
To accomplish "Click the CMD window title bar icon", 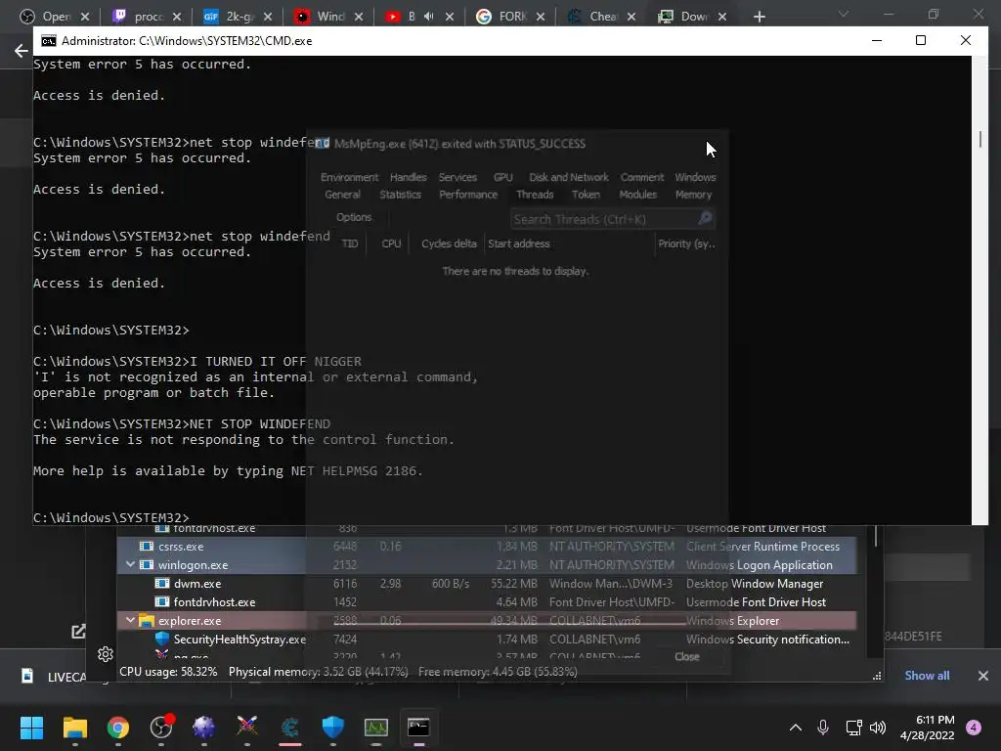I will click(49, 41).
